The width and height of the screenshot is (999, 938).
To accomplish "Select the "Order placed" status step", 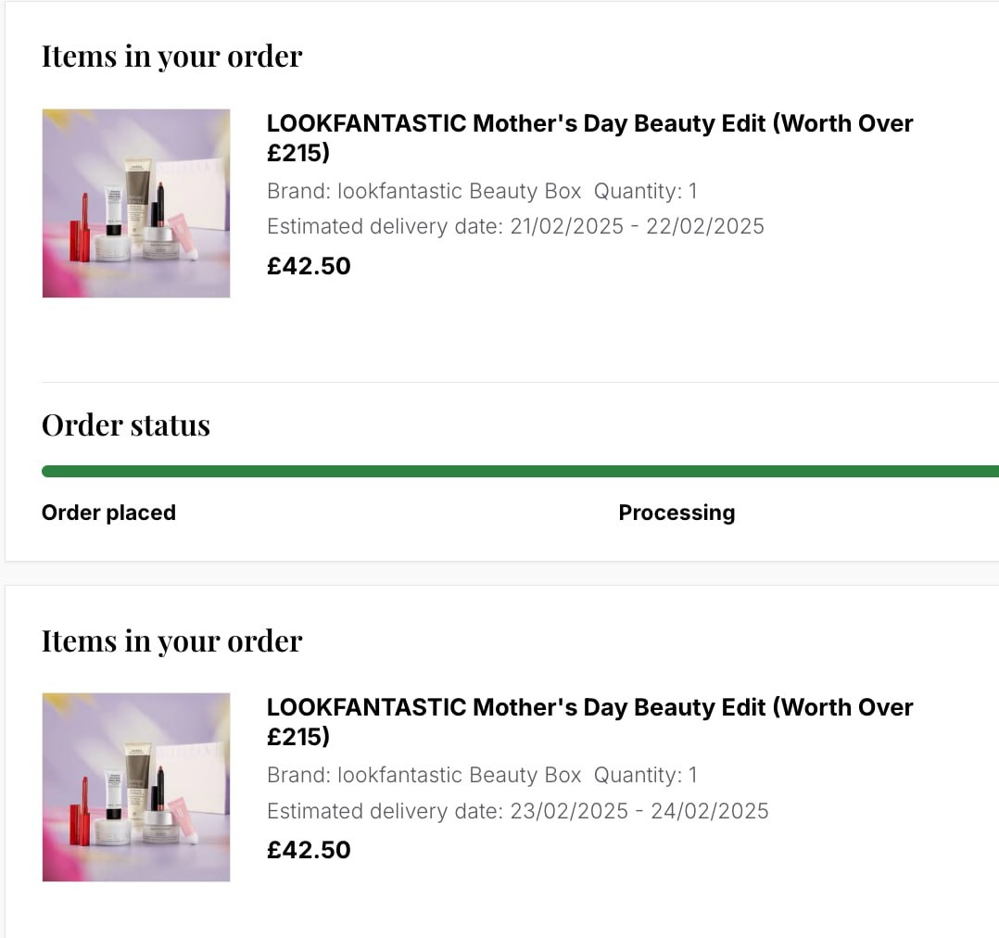I will 108,513.
